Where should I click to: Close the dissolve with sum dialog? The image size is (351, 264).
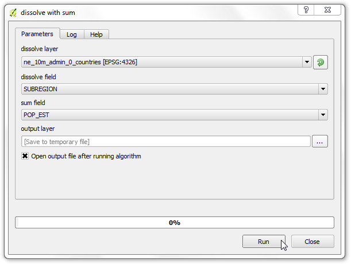point(327,10)
